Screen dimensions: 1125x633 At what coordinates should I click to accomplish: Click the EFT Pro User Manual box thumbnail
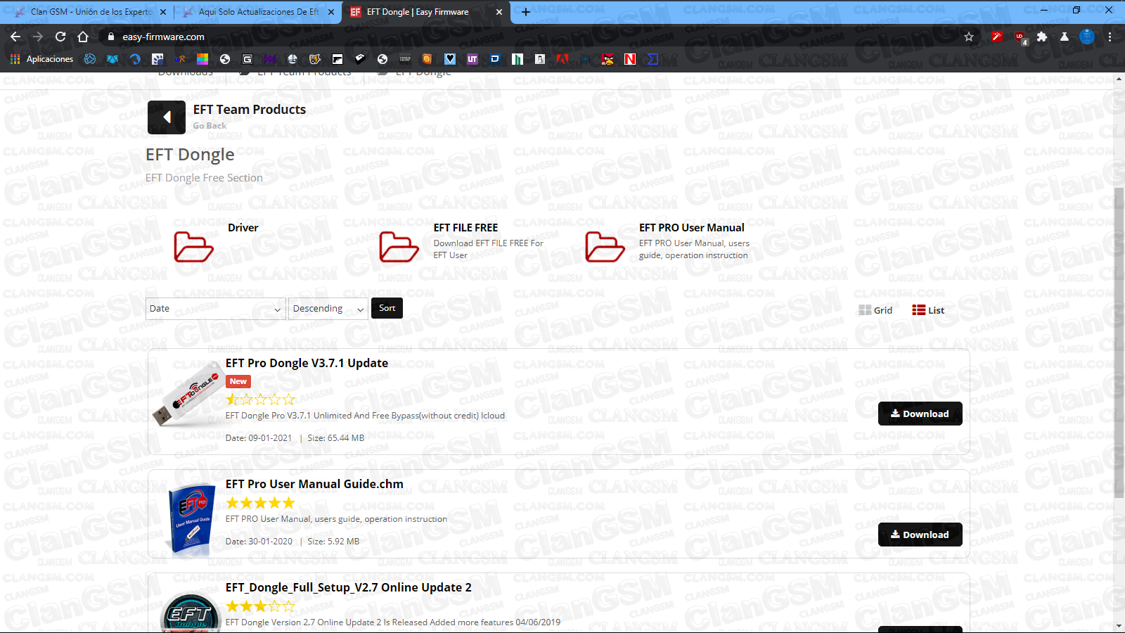(x=191, y=520)
